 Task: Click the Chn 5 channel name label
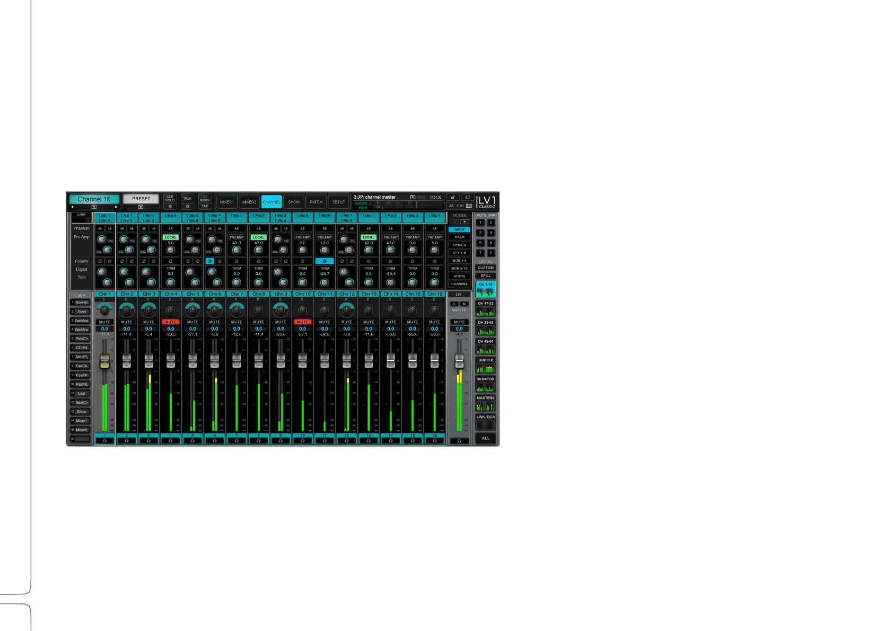(192, 294)
